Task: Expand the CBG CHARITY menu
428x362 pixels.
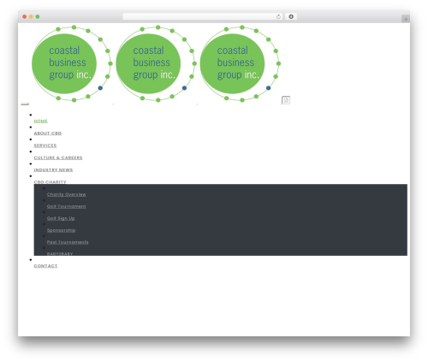Action: coord(50,182)
